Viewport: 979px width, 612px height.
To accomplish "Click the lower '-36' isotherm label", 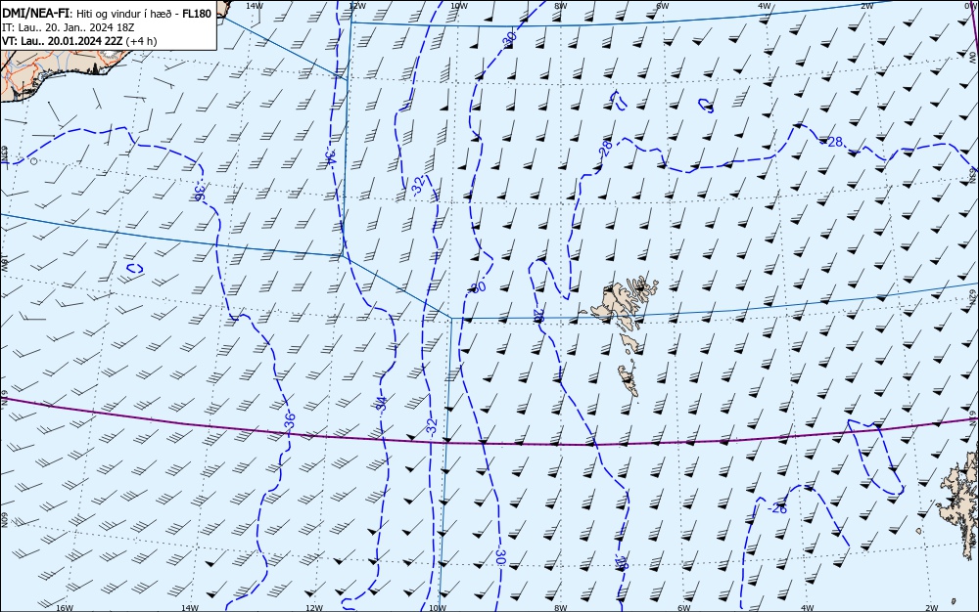I will coord(289,422).
